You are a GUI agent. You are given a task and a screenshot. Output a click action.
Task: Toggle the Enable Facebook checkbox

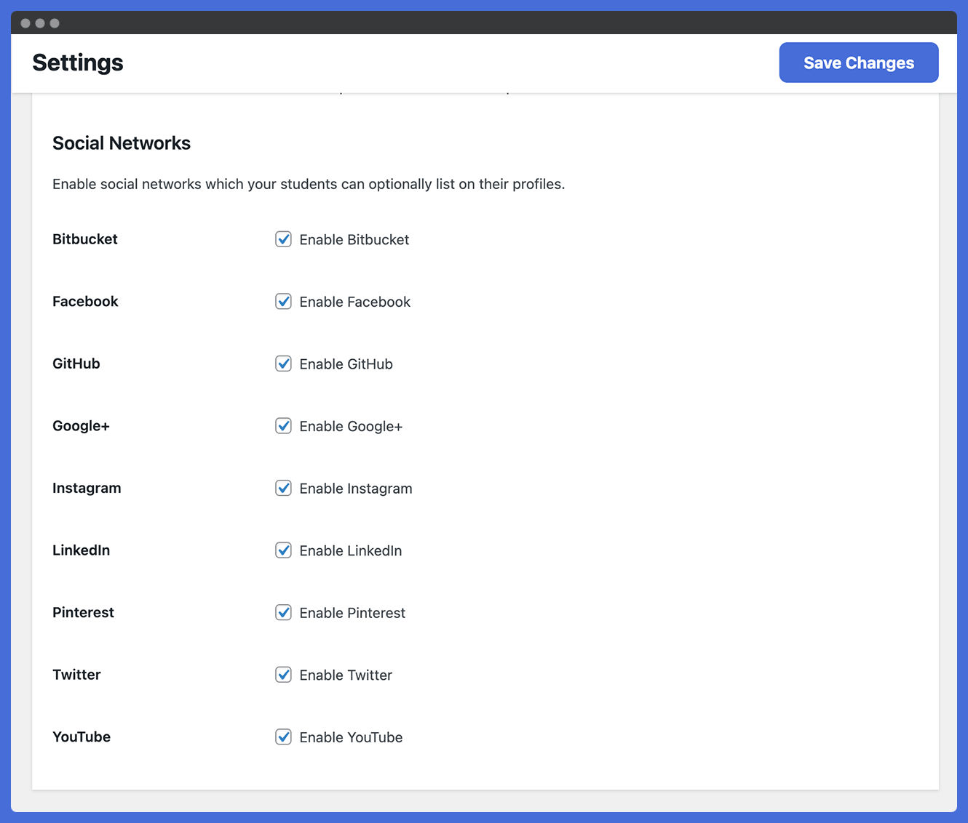click(284, 301)
